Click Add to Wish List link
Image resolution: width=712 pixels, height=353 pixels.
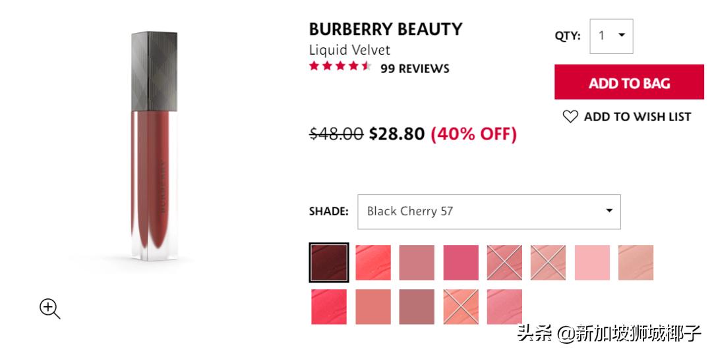click(637, 117)
